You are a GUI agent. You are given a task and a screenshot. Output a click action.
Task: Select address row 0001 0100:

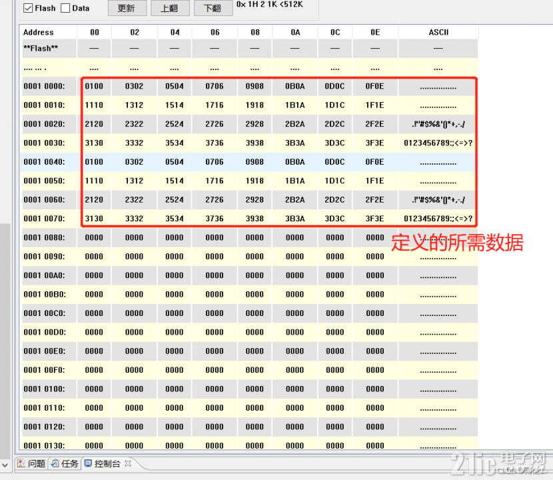[x=44, y=389]
